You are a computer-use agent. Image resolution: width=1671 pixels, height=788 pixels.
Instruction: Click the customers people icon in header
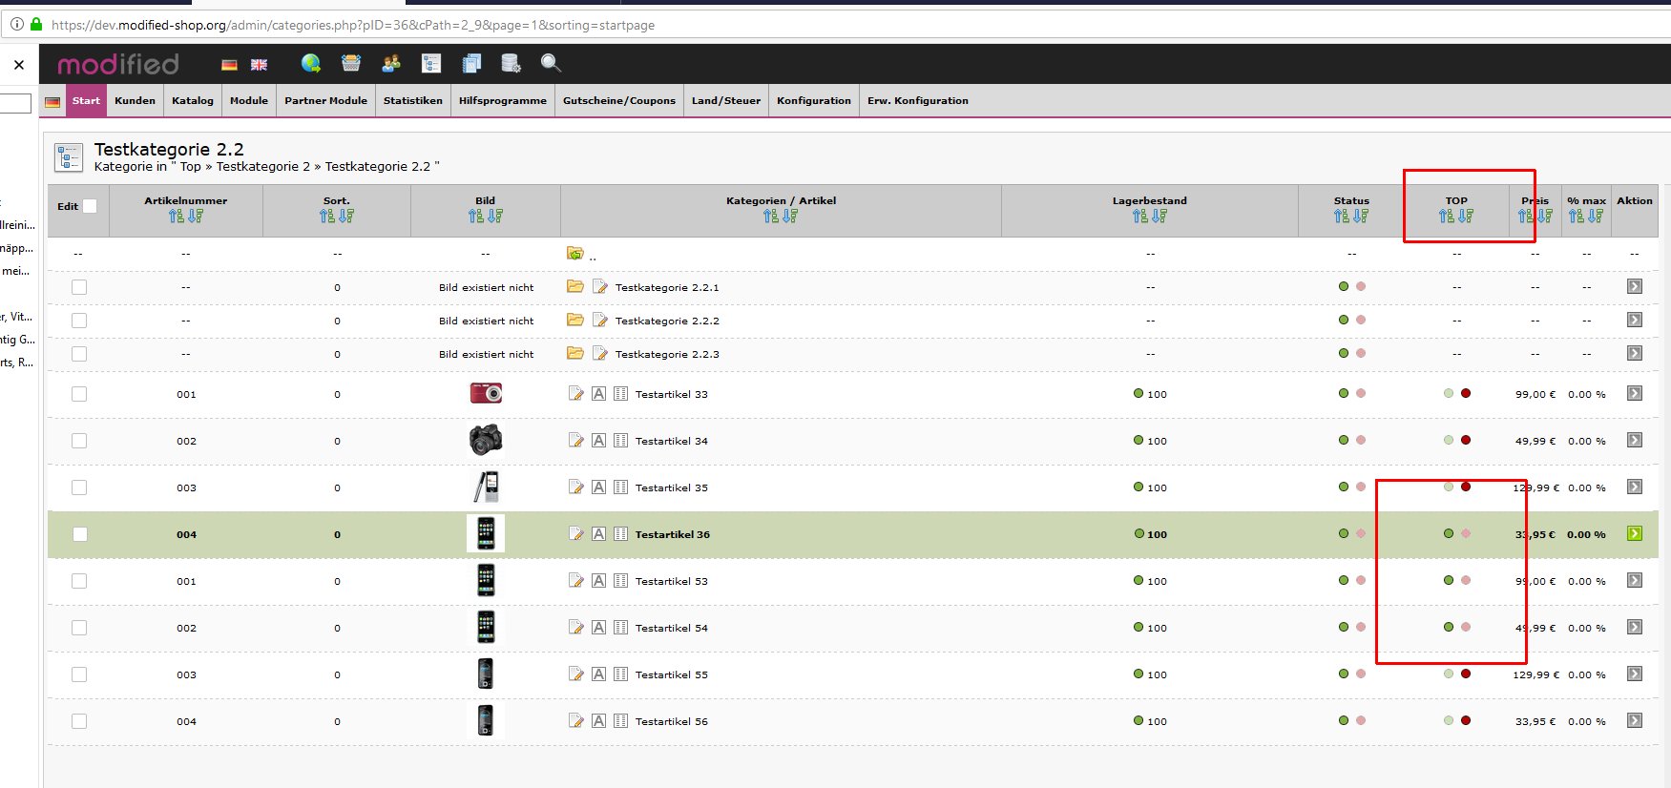tap(391, 64)
